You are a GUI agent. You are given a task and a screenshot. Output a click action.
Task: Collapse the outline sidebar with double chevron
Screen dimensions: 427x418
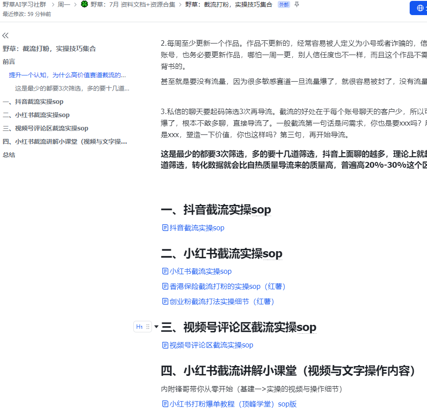[x=5, y=35]
